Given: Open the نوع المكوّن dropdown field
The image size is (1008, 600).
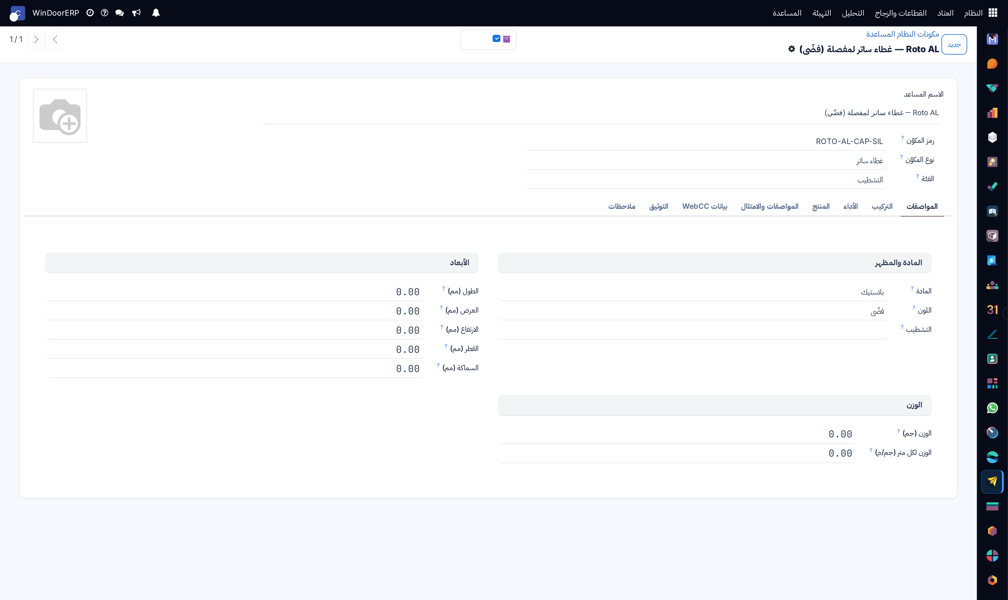Looking at the screenshot, I should point(706,160).
